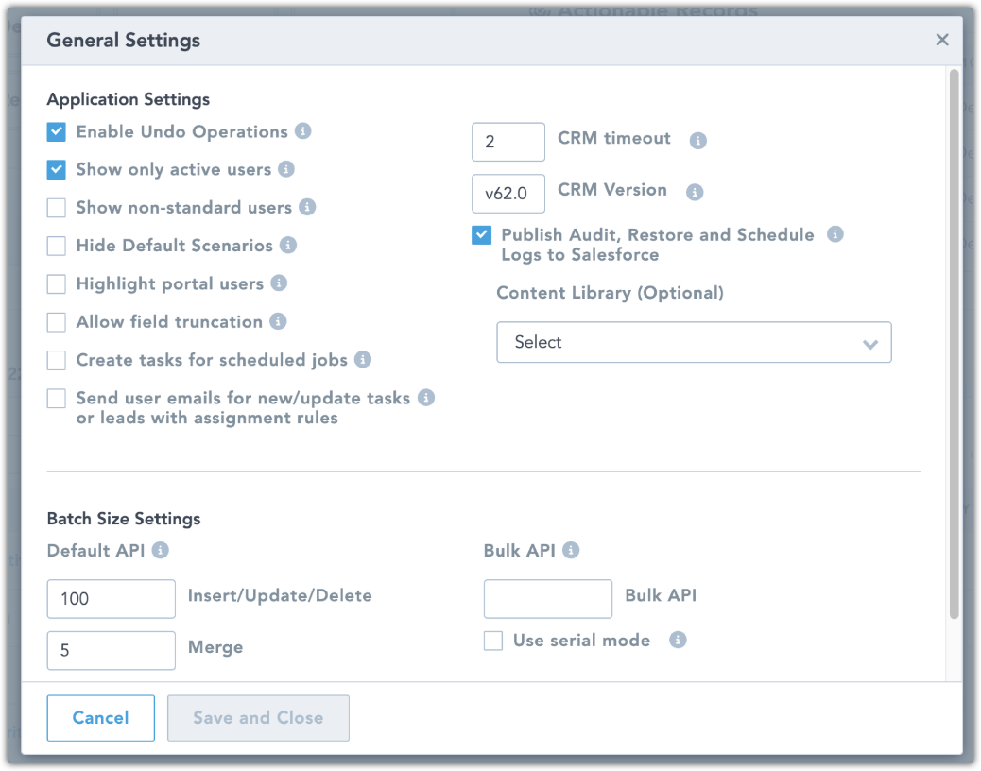Open info icon for Allow field truncation
This screenshot has height=771, width=981.
tap(279, 321)
